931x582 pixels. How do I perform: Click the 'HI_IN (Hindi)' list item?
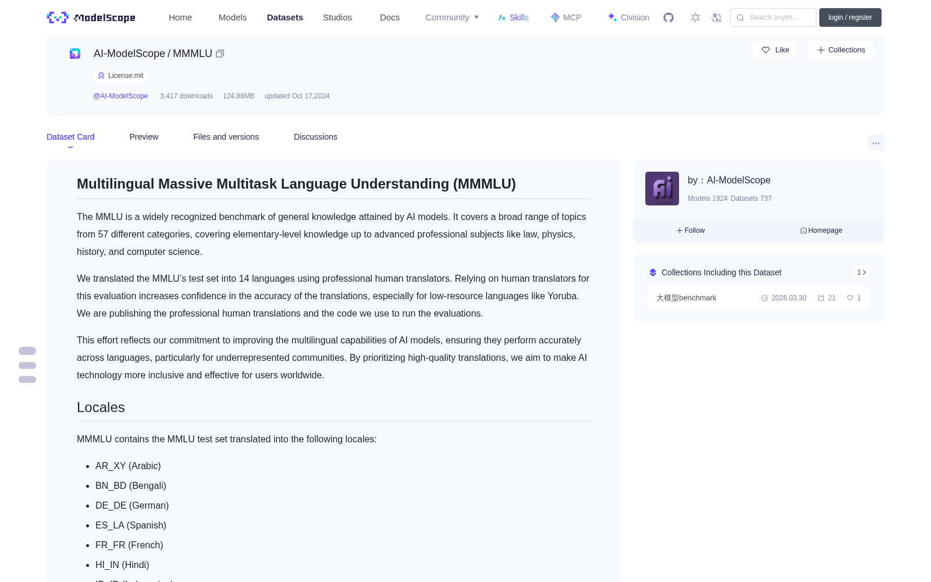tap(122, 565)
